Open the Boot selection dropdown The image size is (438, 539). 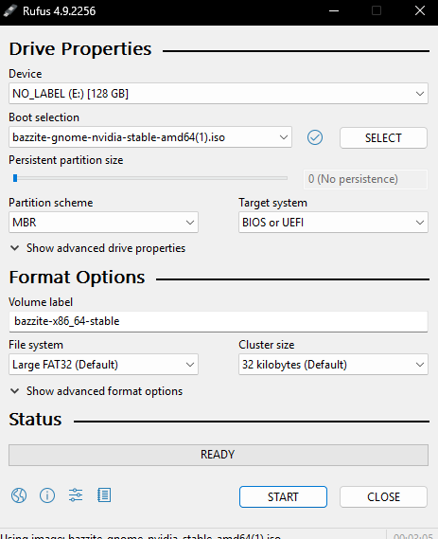tap(150, 137)
